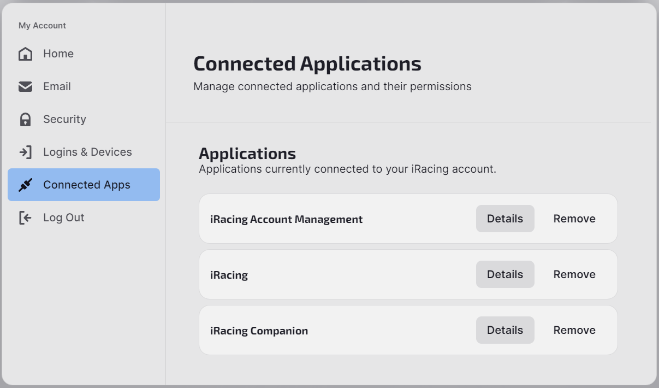
Task: Open the Home menu label
Action: pyautogui.click(x=58, y=54)
